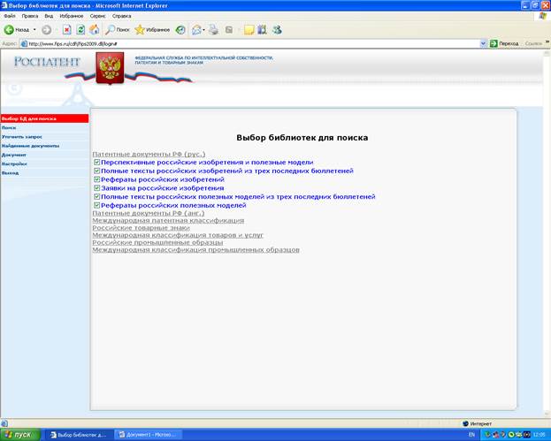Click the yellow note toolbar icon
The height and width of the screenshot is (441, 551).
(x=249, y=30)
